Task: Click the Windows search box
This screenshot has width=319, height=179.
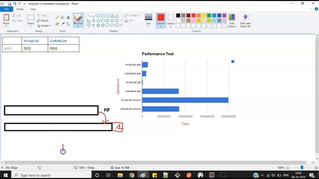Action: tap(51, 175)
